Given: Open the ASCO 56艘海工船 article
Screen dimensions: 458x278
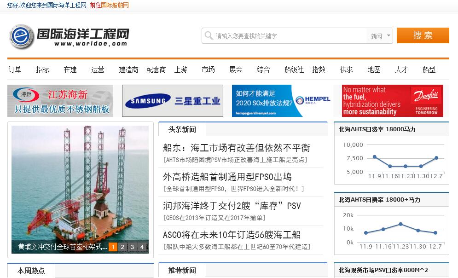Looking at the screenshot, I should coord(232,235).
